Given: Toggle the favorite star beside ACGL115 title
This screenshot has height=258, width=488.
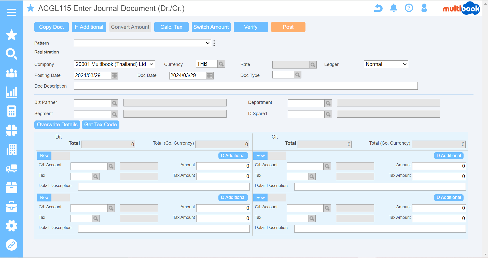Looking at the screenshot, I should click(31, 8).
